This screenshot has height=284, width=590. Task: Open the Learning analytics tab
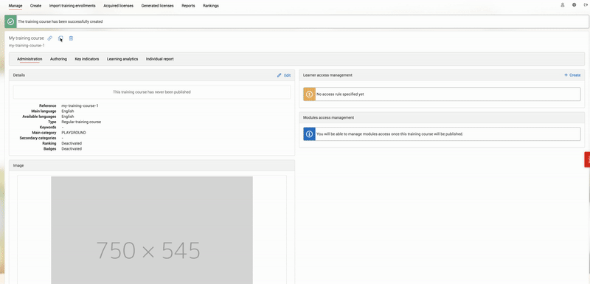tap(122, 59)
